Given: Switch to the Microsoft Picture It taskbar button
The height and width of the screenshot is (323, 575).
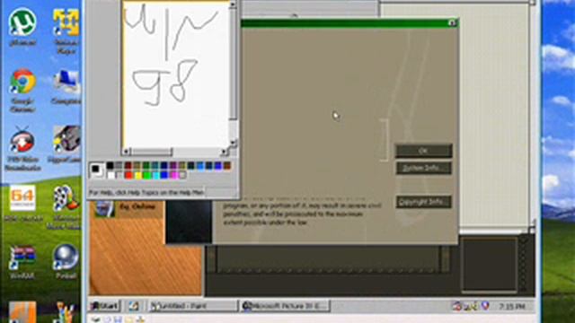Looking at the screenshot, I should (286, 306).
